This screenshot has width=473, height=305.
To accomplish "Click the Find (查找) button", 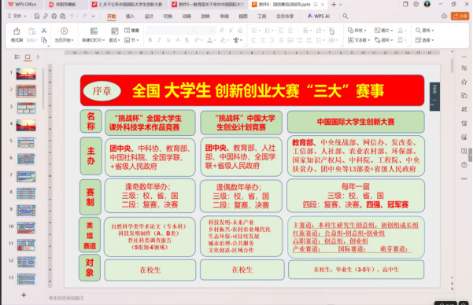I will point(425,31).
